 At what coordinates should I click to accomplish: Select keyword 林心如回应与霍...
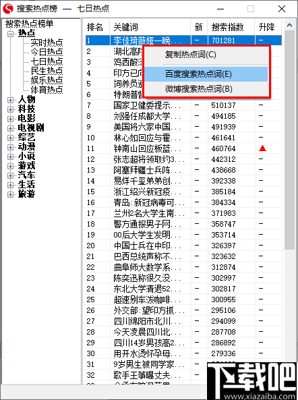[x=147, y=138]
